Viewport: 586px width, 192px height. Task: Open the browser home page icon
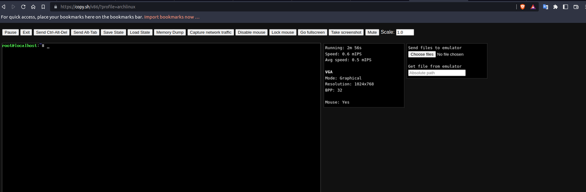coord(33,7)
